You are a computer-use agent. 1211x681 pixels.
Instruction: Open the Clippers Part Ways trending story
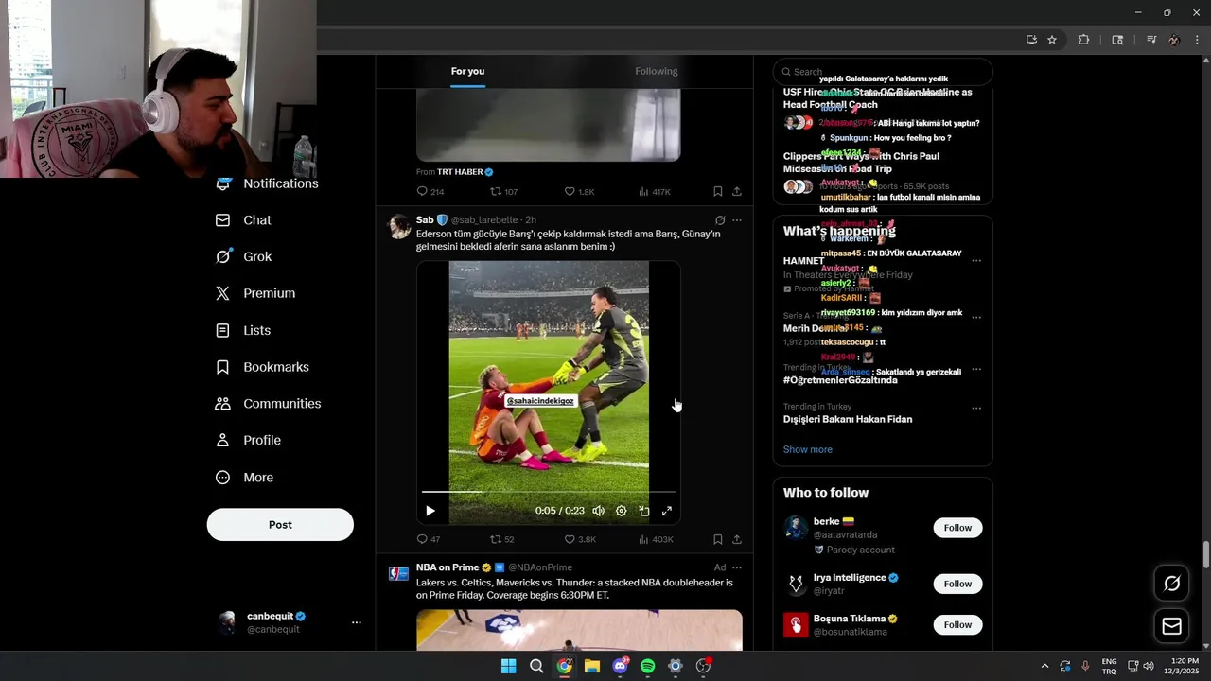861,163
